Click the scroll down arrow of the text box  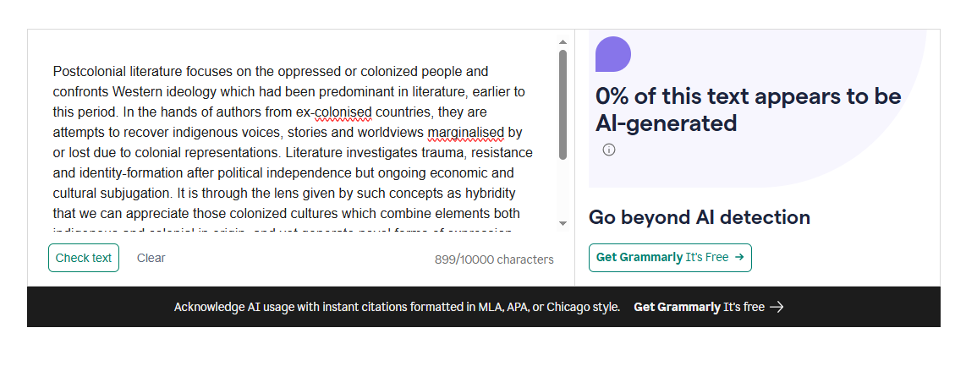pos(563,223)
